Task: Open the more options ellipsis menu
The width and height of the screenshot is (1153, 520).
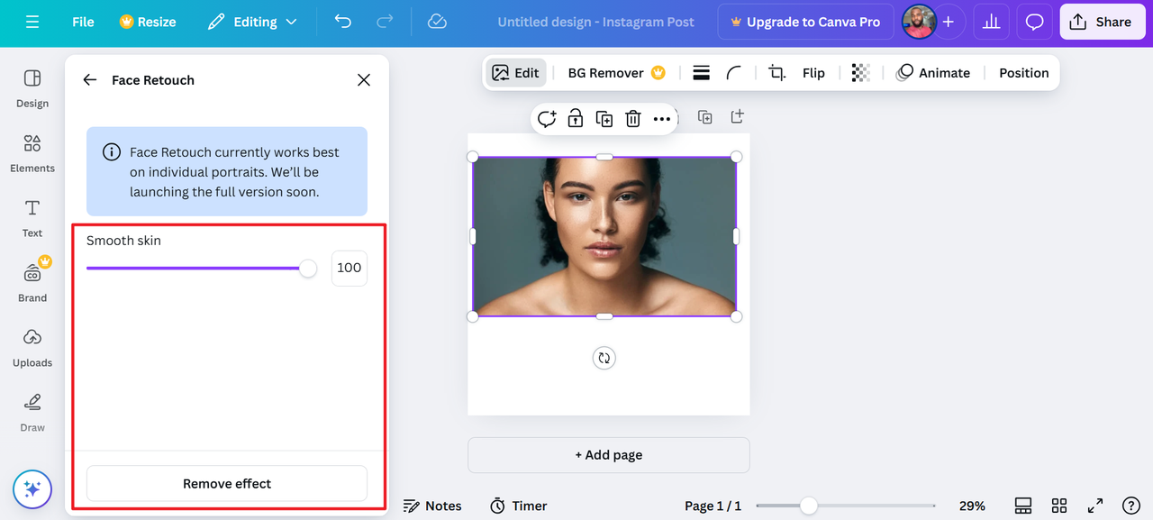Action: [x=662, y=119]
